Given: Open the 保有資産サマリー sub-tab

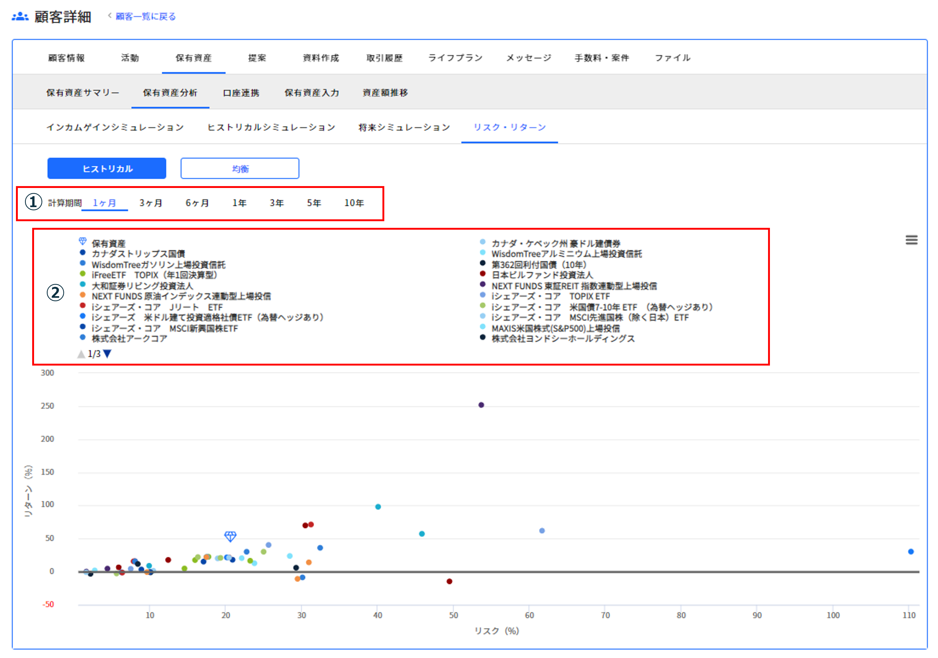Looking at the screenshot, I should (x=82, y=93).
